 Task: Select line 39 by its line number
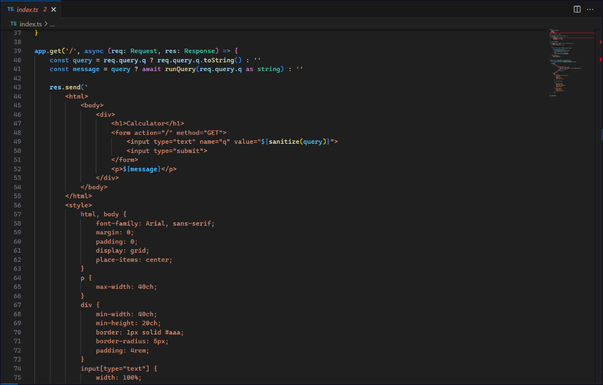pyautogui.click(x=17, y=51)
